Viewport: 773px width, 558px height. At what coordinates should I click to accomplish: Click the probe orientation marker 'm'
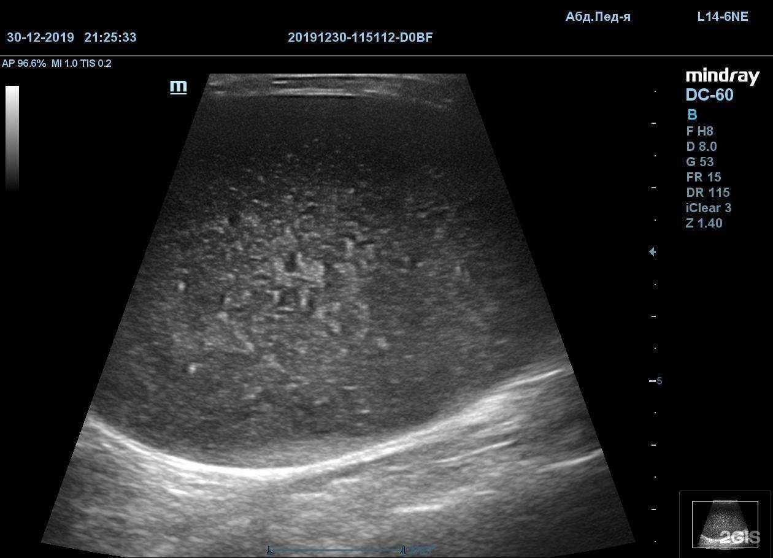(x=179, y=86)
